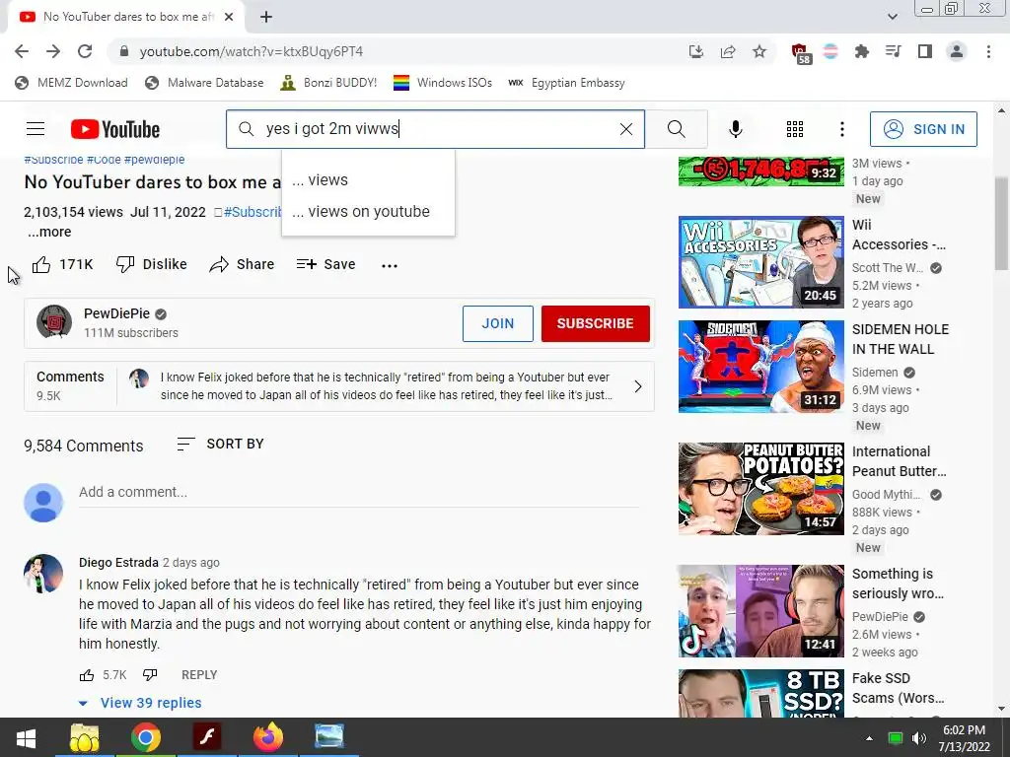Dislike the video
Image resolution: width=1010 pixels, height=757 pixels.
pos(151,264)
